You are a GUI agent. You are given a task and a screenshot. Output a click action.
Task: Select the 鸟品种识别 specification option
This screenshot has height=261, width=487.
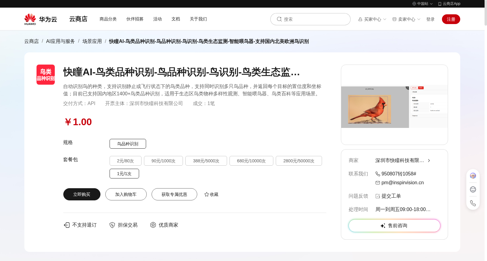coord(128,144)
